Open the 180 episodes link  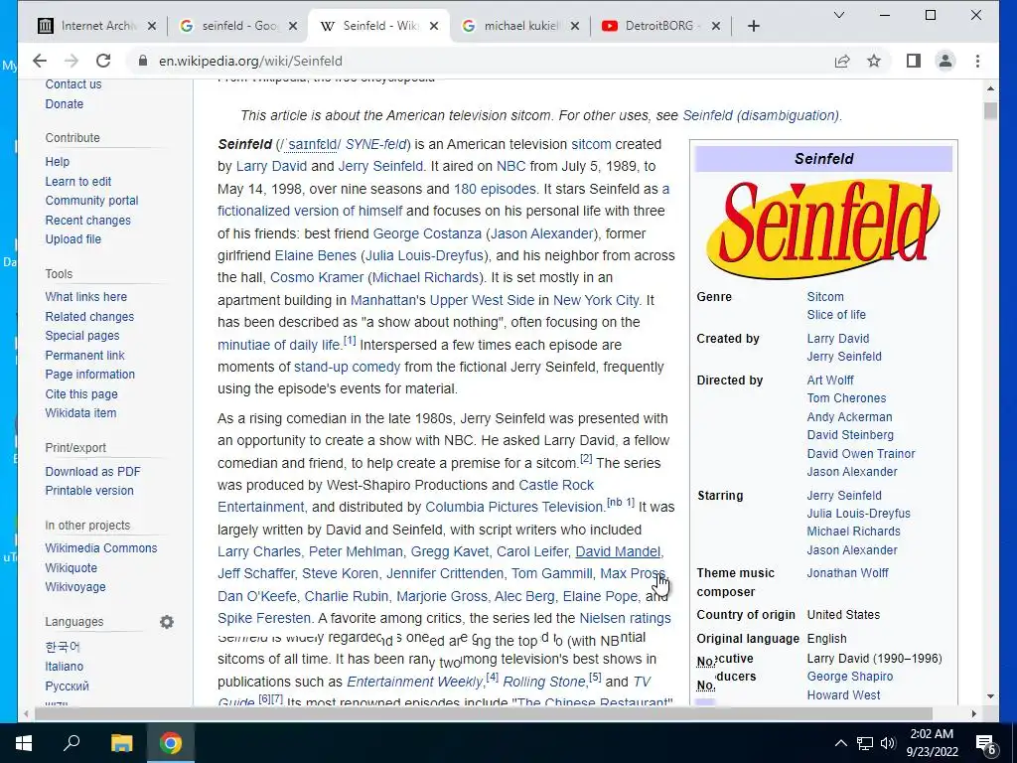[495, 189]
